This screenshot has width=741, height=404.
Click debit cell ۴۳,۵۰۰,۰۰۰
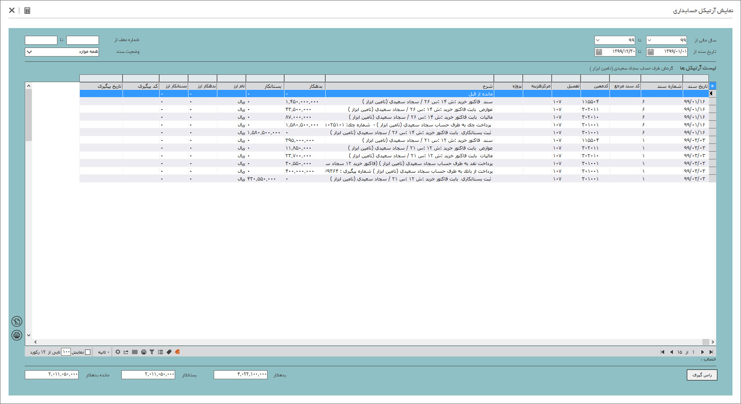(305, 109)
